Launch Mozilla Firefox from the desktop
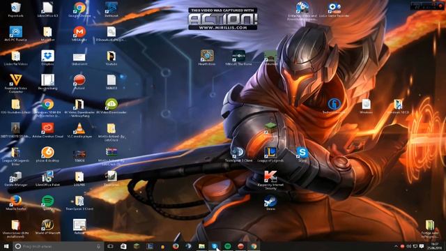The height and width of the screenshot is (251, 446). 15,203
